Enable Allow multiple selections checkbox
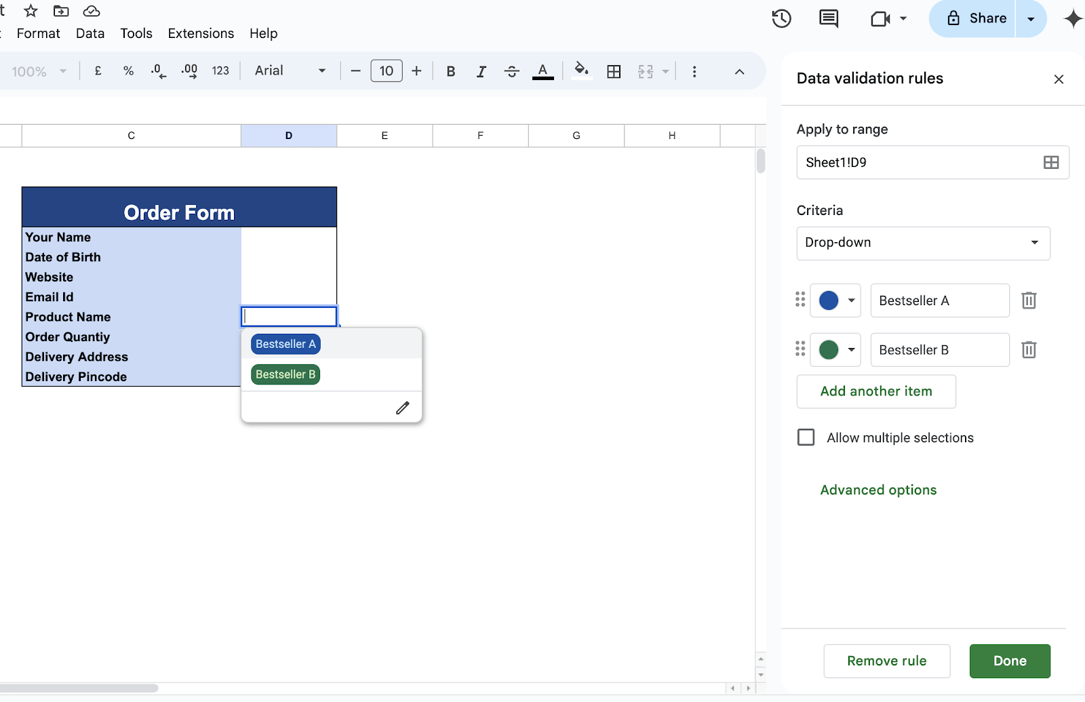Viewport: 1085px width, 702px height. (x=806, y=437)
